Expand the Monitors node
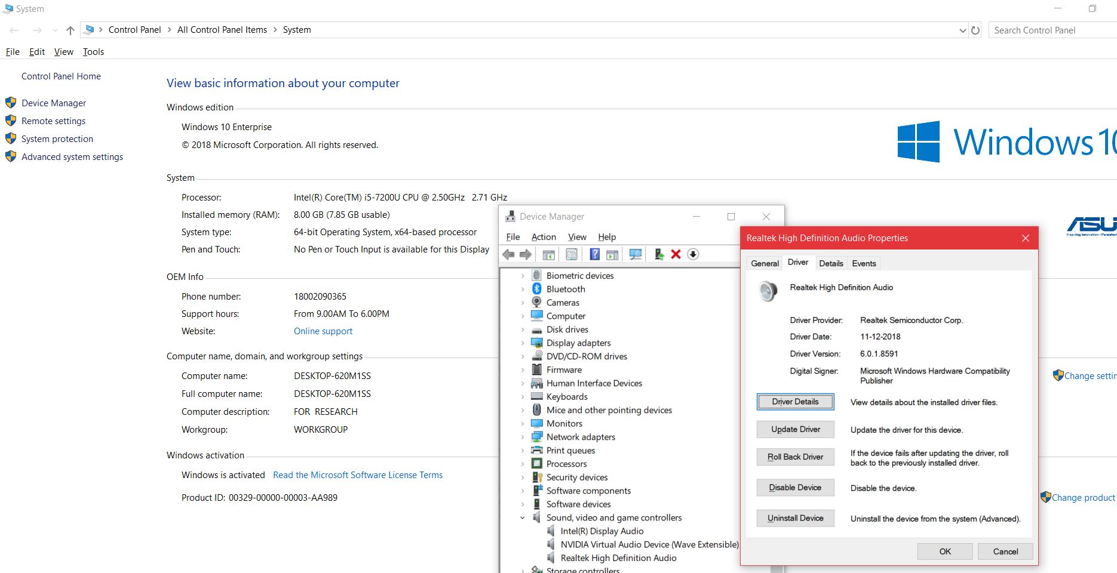Screen dimensions: 1117x573 [523, 424]
